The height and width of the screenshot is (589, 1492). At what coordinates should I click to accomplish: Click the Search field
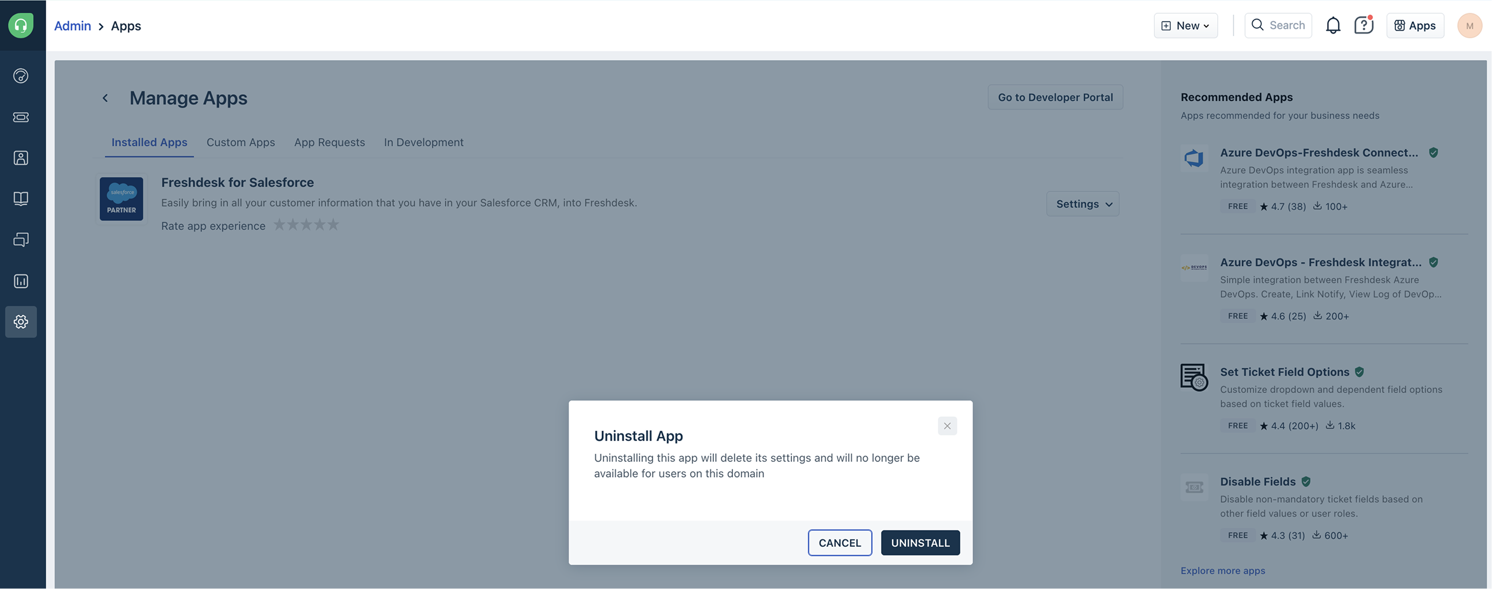[x=1278, y=25]
